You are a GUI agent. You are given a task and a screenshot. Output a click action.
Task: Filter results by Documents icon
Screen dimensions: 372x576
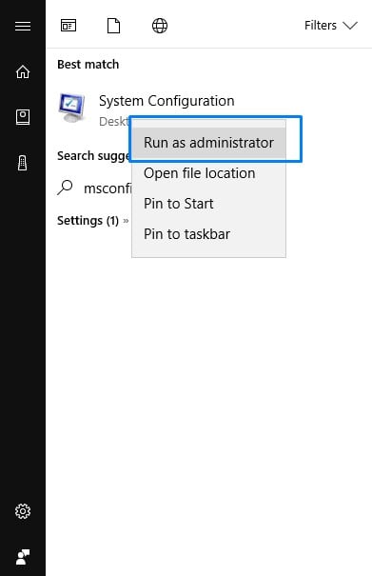(x=113, y=26)
